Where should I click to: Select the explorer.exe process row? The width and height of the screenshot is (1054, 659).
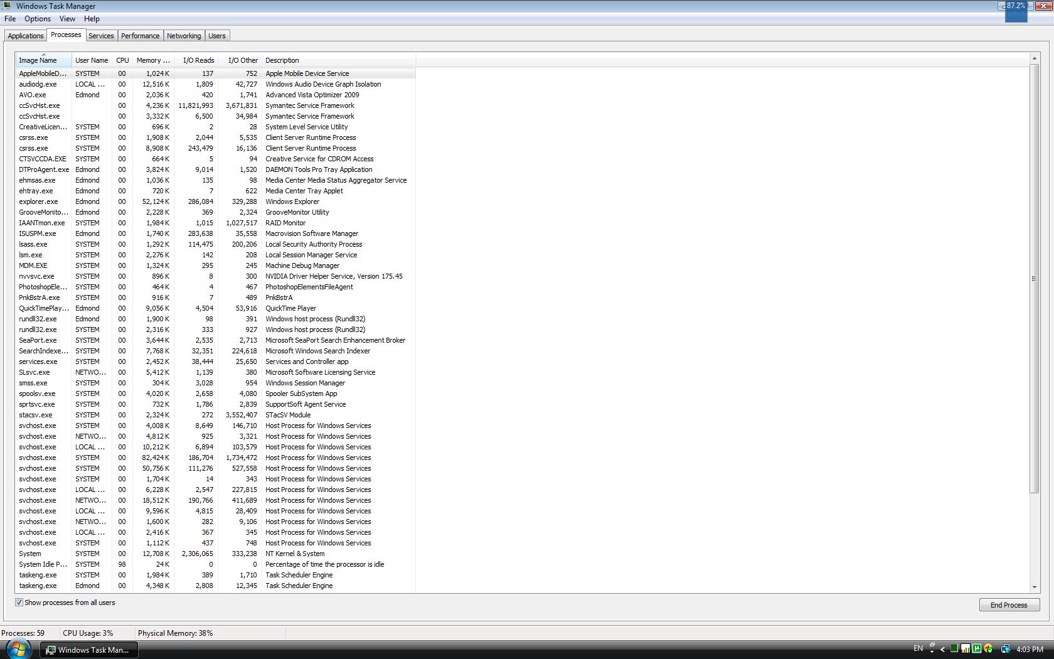215,201
